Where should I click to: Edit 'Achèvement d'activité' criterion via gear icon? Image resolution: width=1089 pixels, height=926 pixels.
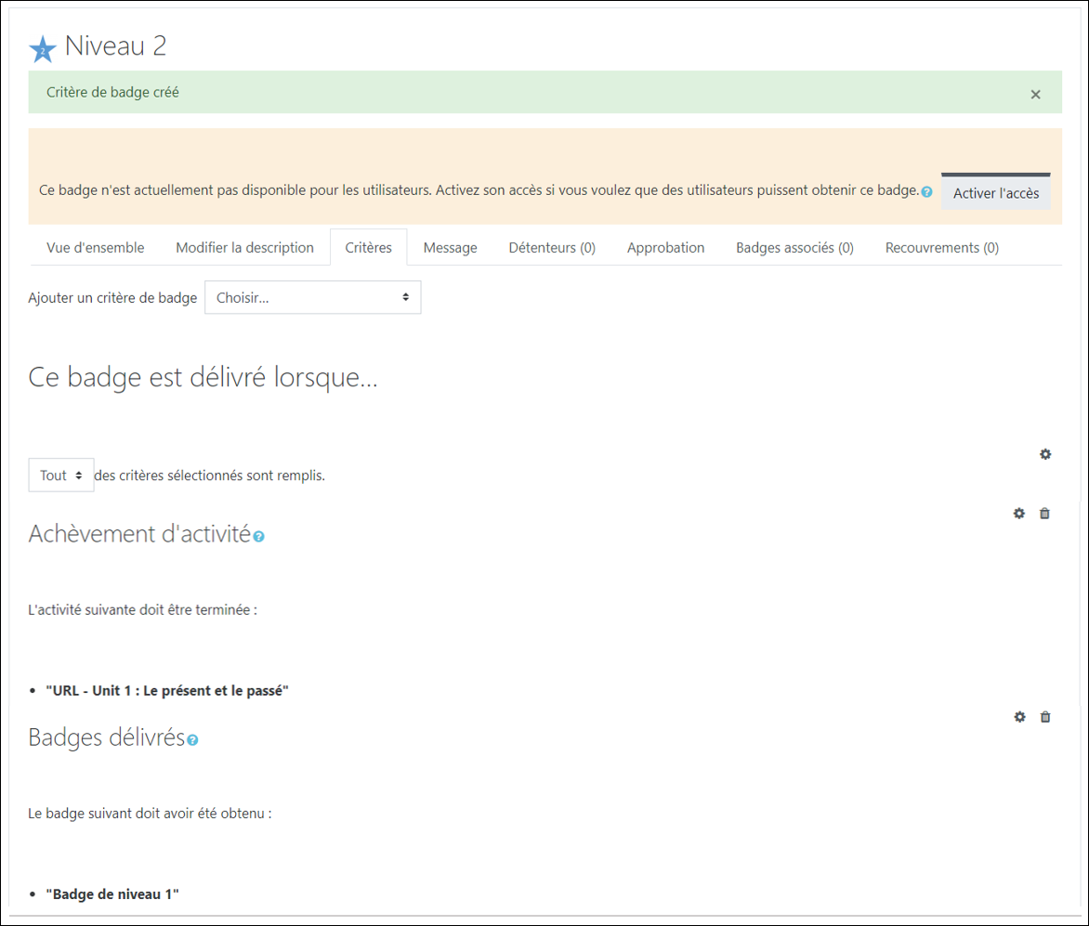click(x=1019, y=514)
